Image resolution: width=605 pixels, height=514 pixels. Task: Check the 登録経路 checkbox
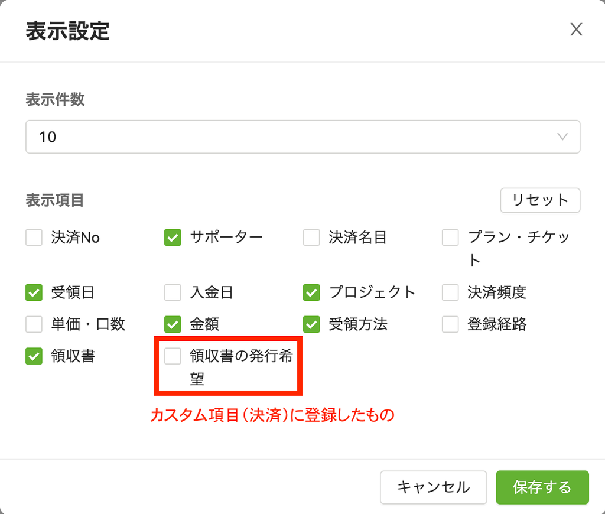click(450, 324)
